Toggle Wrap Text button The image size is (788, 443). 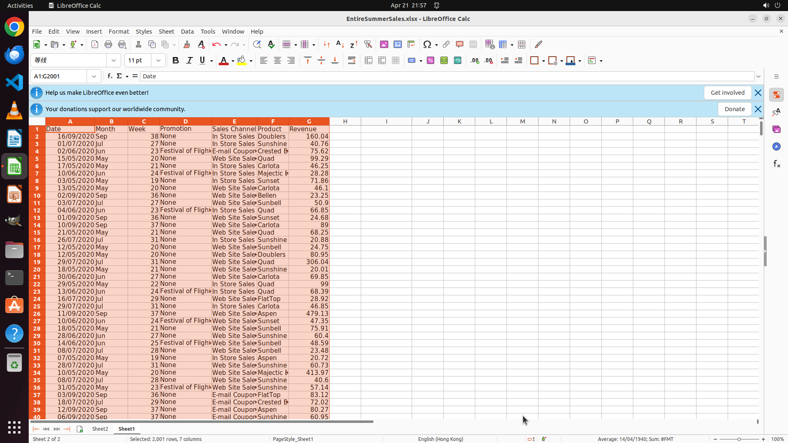(x=352, y=61)
